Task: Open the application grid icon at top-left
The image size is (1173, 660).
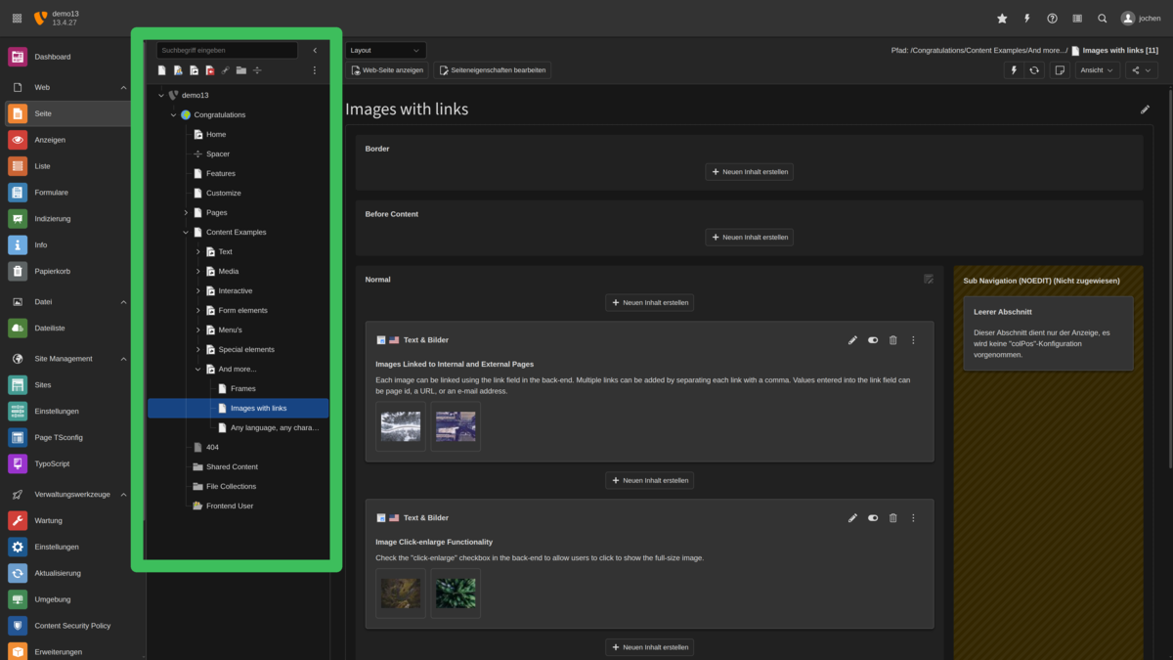Action: coord(17,19)
